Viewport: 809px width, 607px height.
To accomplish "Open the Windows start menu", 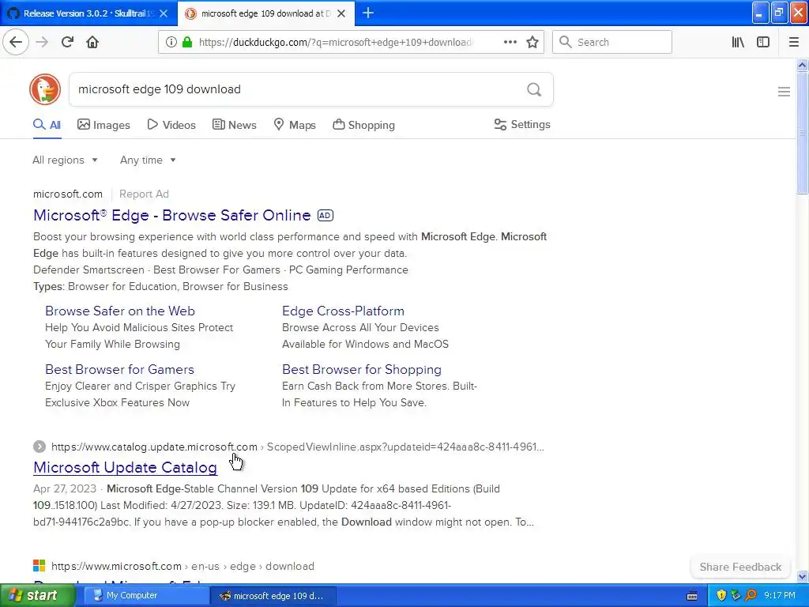I will click(36, 596).
